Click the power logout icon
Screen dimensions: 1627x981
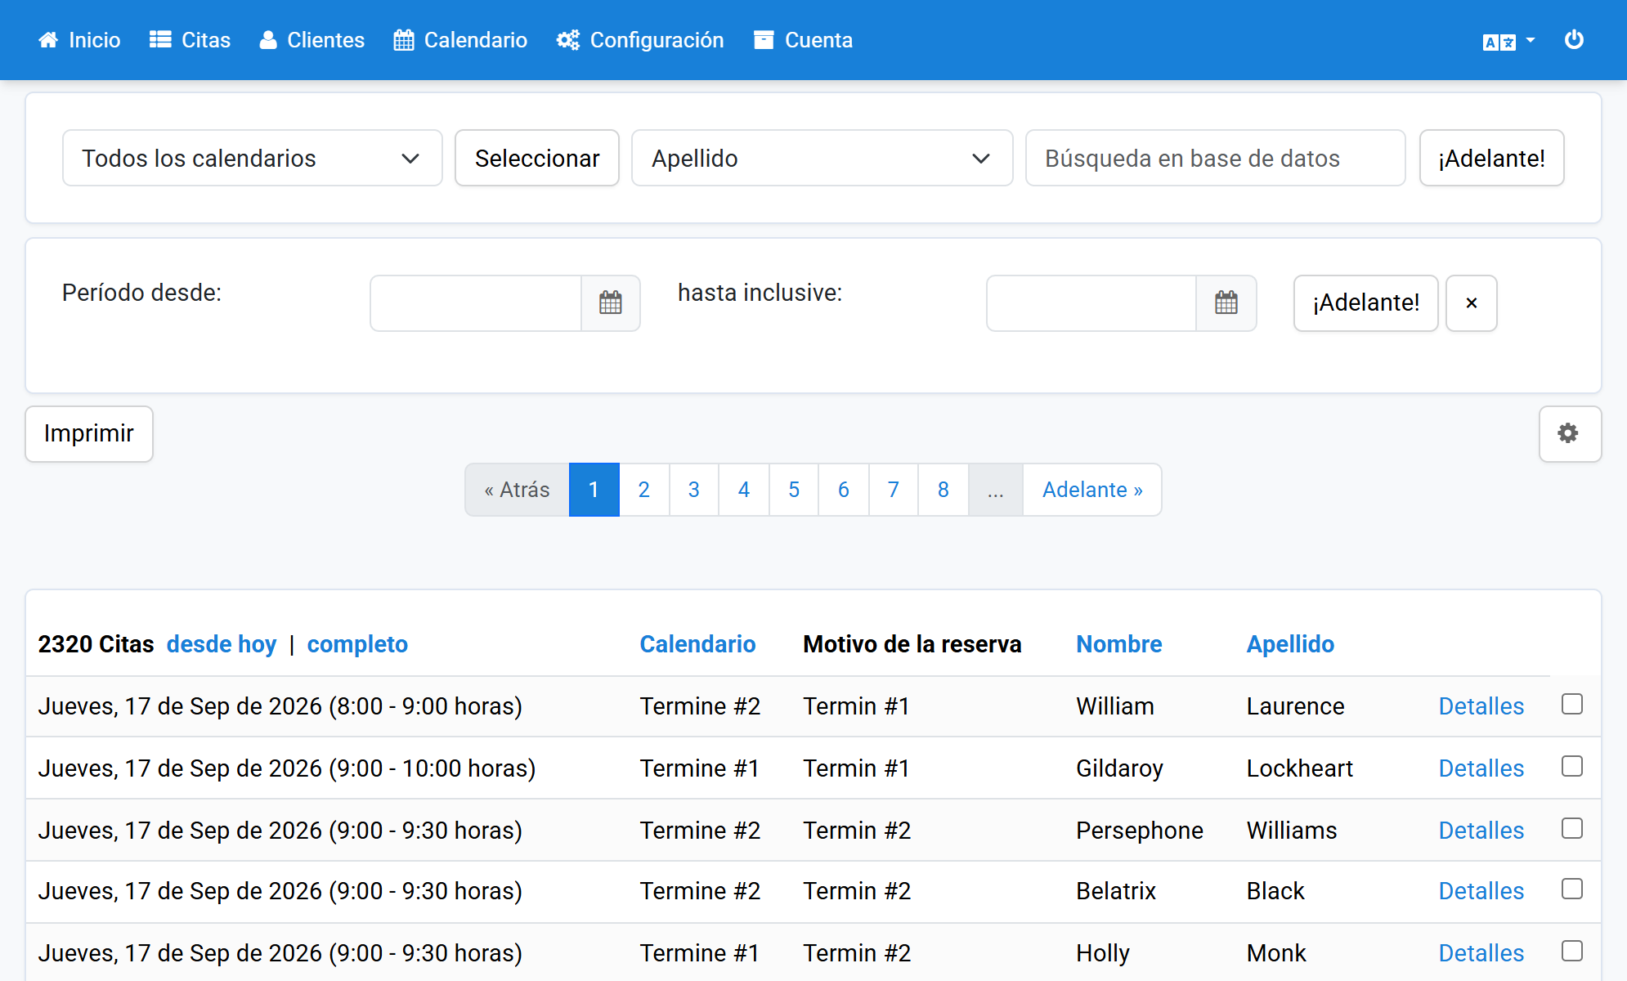tap(1574, 39)
